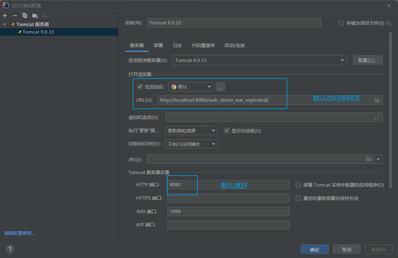The height and width of the screenshot is (258, 398).
Task: Collapse the Tomcat 服务器 tree node
Action: [5, 24]
